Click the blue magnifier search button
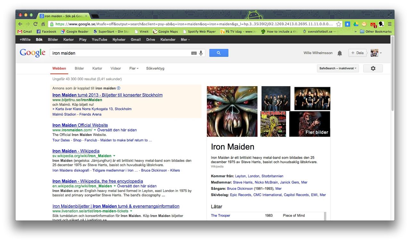 coord(219,53)
